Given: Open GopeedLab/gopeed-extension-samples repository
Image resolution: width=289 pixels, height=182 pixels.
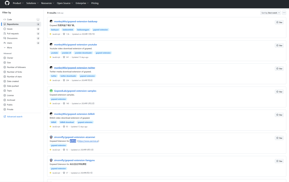Looking at the screenshot, I should [x=75, y=91].
